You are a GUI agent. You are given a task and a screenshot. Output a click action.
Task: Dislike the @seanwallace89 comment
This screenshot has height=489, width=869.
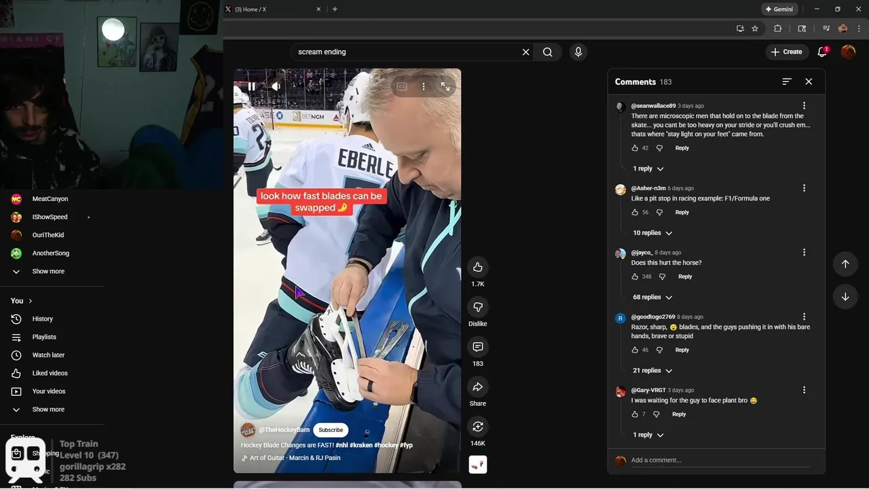[x=659, y=148]
